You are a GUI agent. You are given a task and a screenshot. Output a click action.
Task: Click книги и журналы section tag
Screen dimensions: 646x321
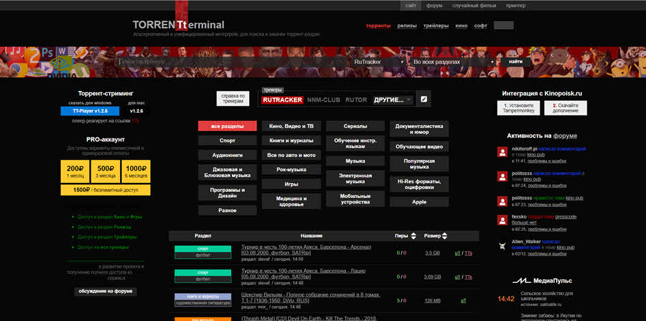coord(203,296)
